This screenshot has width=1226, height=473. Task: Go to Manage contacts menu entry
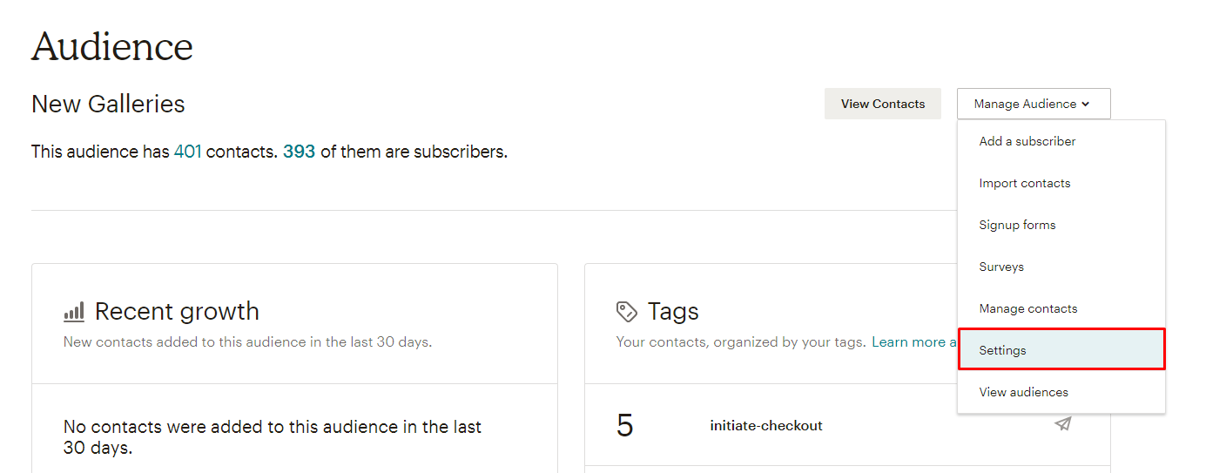pyautogui.click(x=1028, y=308)
